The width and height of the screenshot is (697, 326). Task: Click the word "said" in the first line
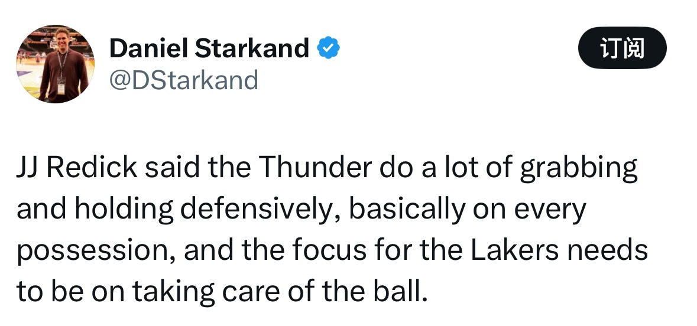pyautogui.click(x=173, y=169)
